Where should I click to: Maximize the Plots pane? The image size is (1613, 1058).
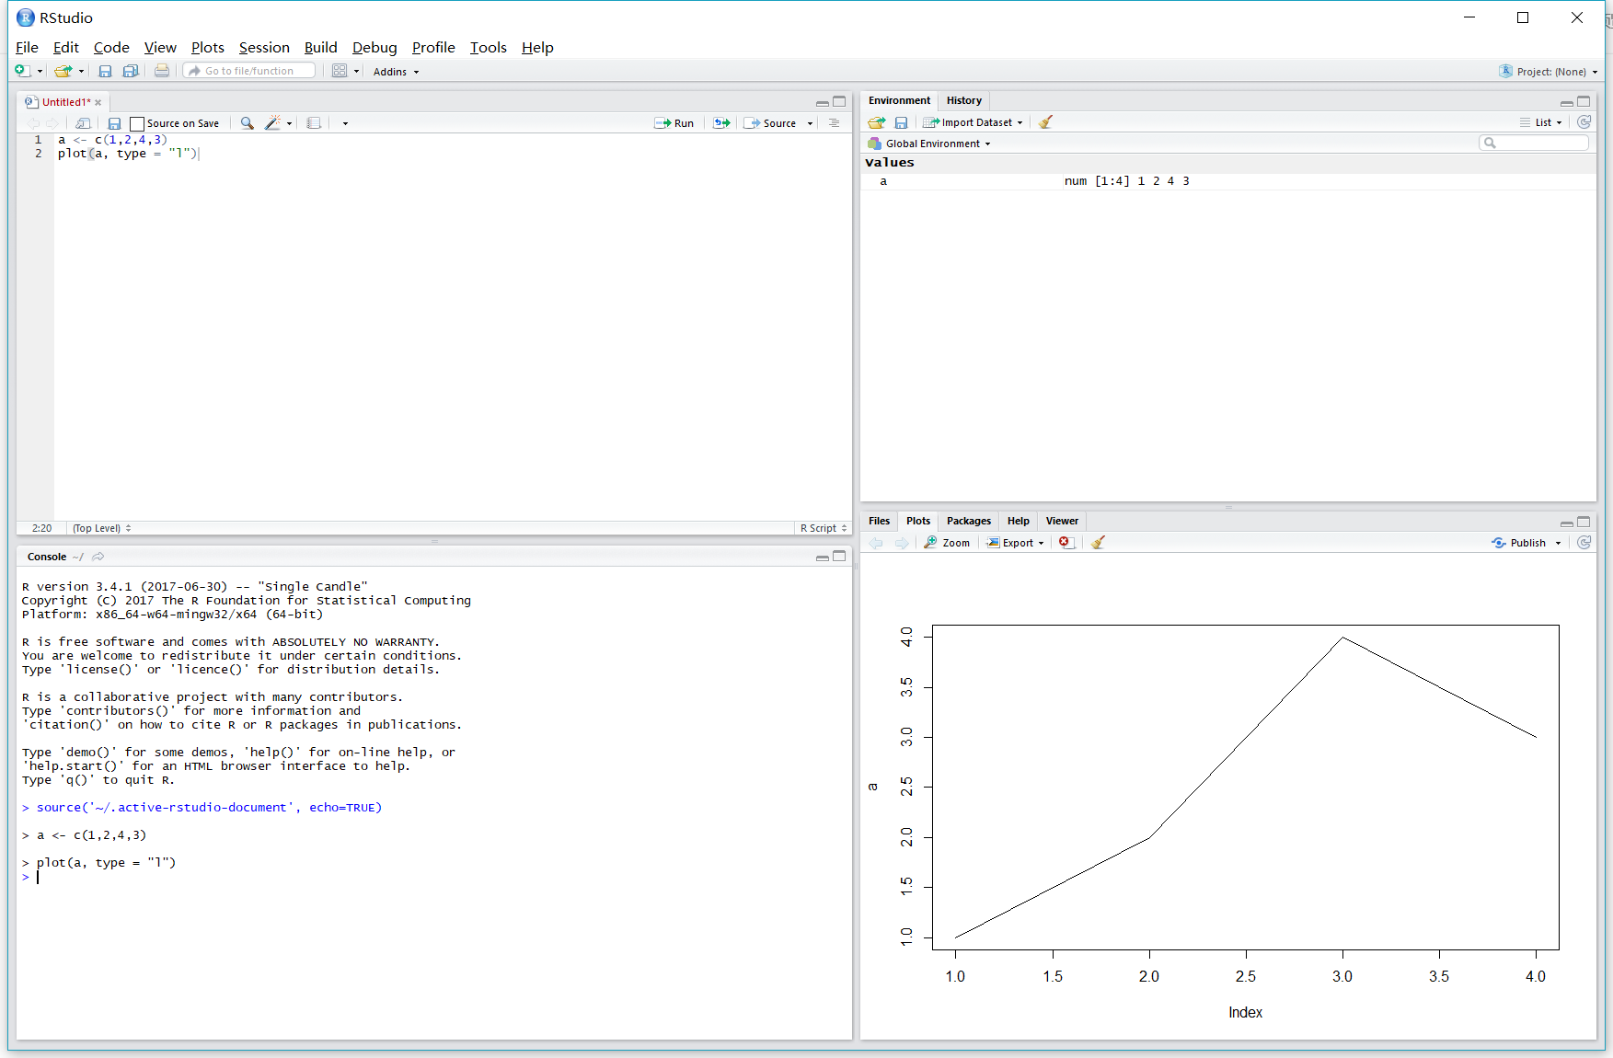(x=1584, y=522)
